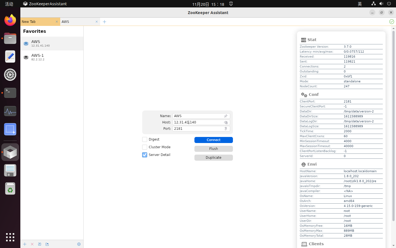396x248 pixels.
Task: Open Files manager from the dock
Action: pos(10,38)
